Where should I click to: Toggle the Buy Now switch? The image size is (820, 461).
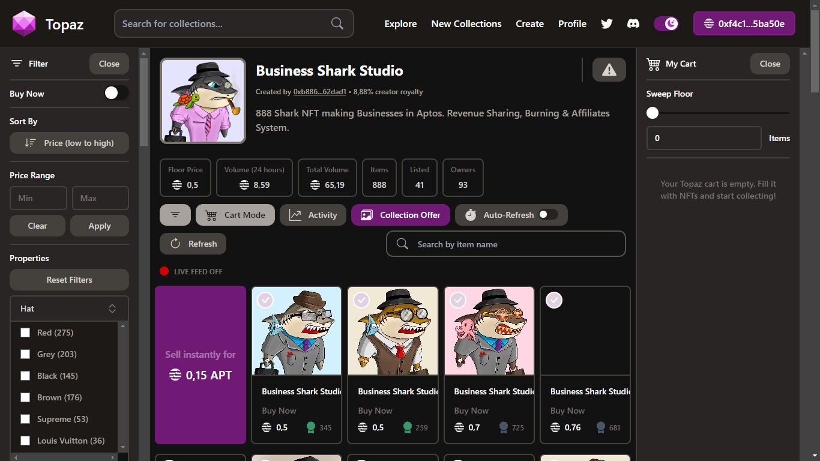point(116,93)
